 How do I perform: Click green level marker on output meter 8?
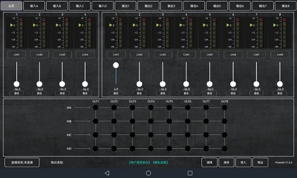(275, 25)
